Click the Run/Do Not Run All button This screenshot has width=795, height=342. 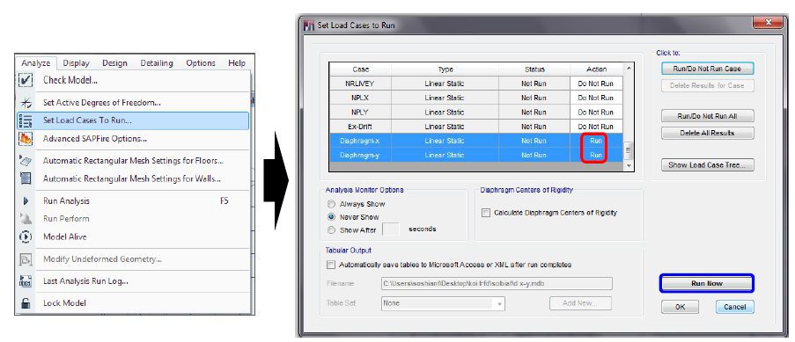point(707,116)
